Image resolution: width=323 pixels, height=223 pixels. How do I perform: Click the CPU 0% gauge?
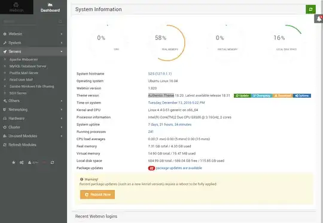(108, 43)
